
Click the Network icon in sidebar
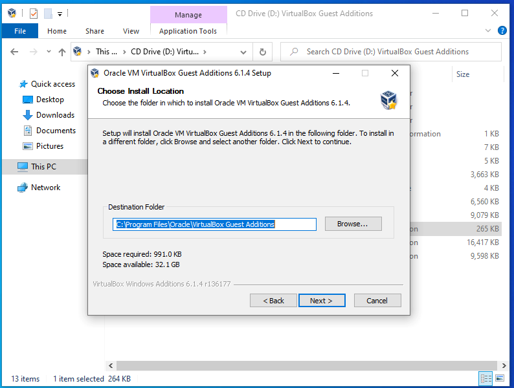23,188
